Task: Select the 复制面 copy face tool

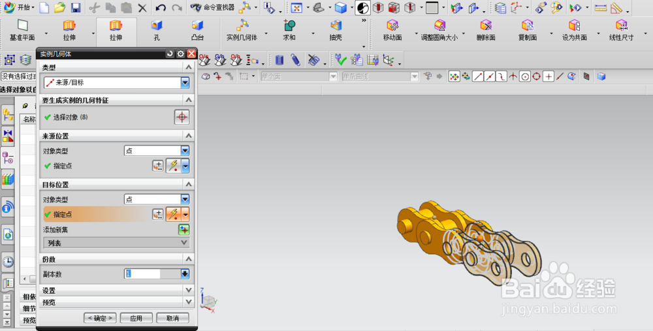Action: click(x=527, y=30)
